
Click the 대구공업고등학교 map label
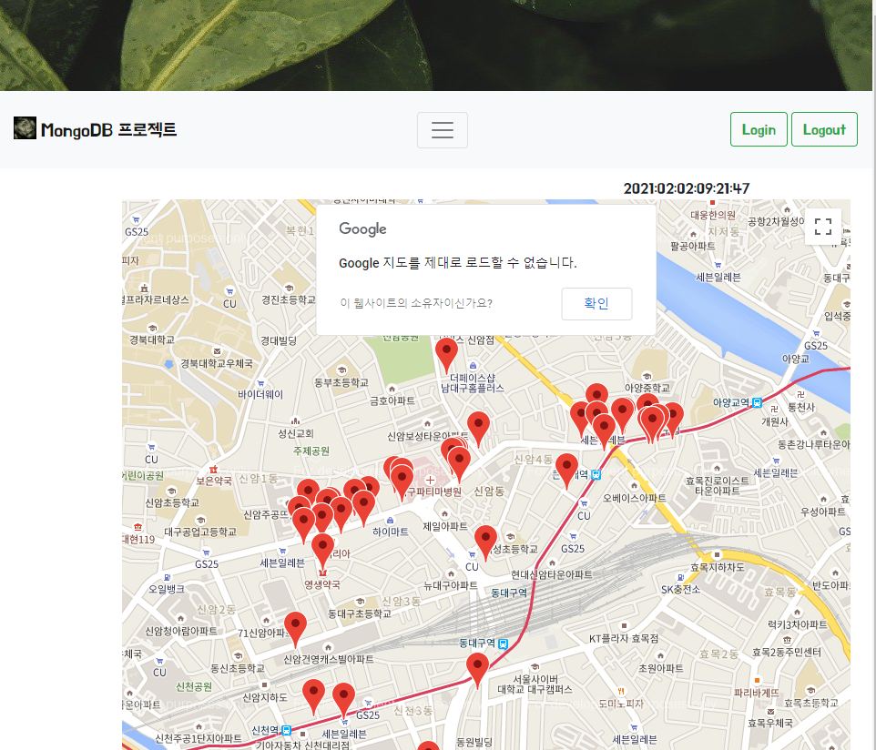coord(200,532)
